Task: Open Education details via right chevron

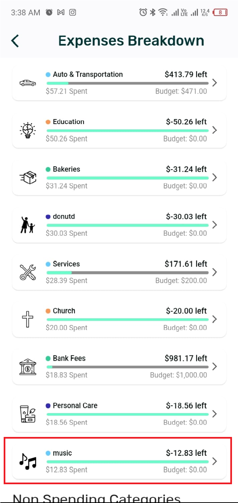Action: 215,130
